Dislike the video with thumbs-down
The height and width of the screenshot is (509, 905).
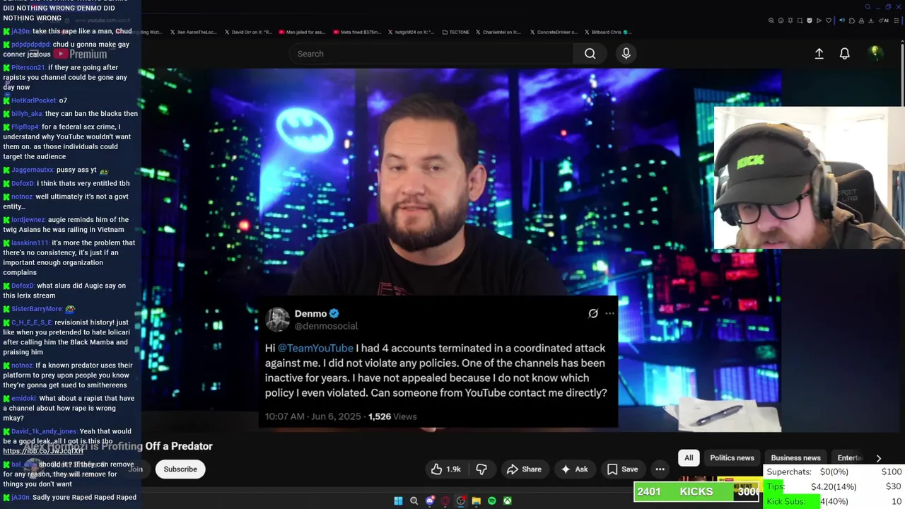click(481, 469)
